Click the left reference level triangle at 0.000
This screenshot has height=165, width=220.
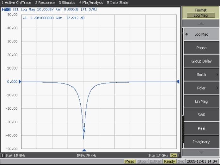tap(20, 82)
